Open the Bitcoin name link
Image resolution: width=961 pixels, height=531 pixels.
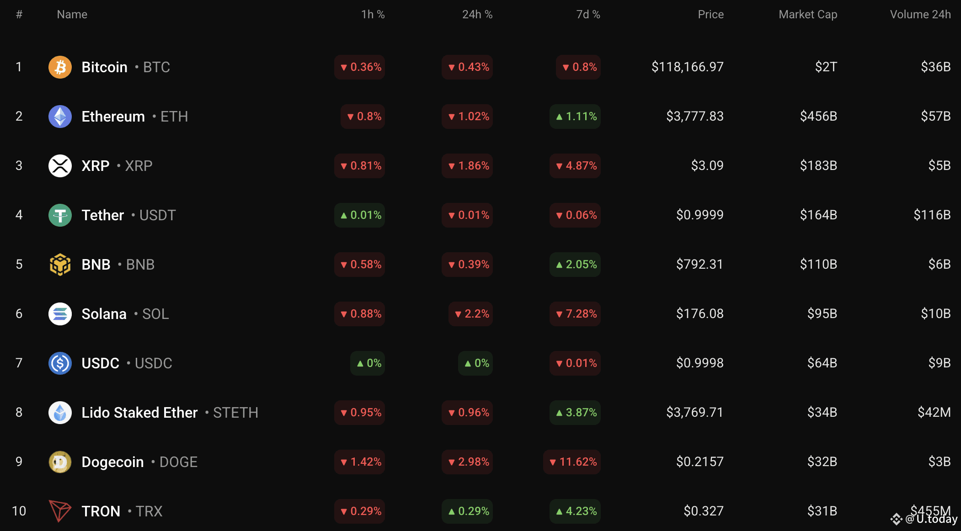click(104, 67)
